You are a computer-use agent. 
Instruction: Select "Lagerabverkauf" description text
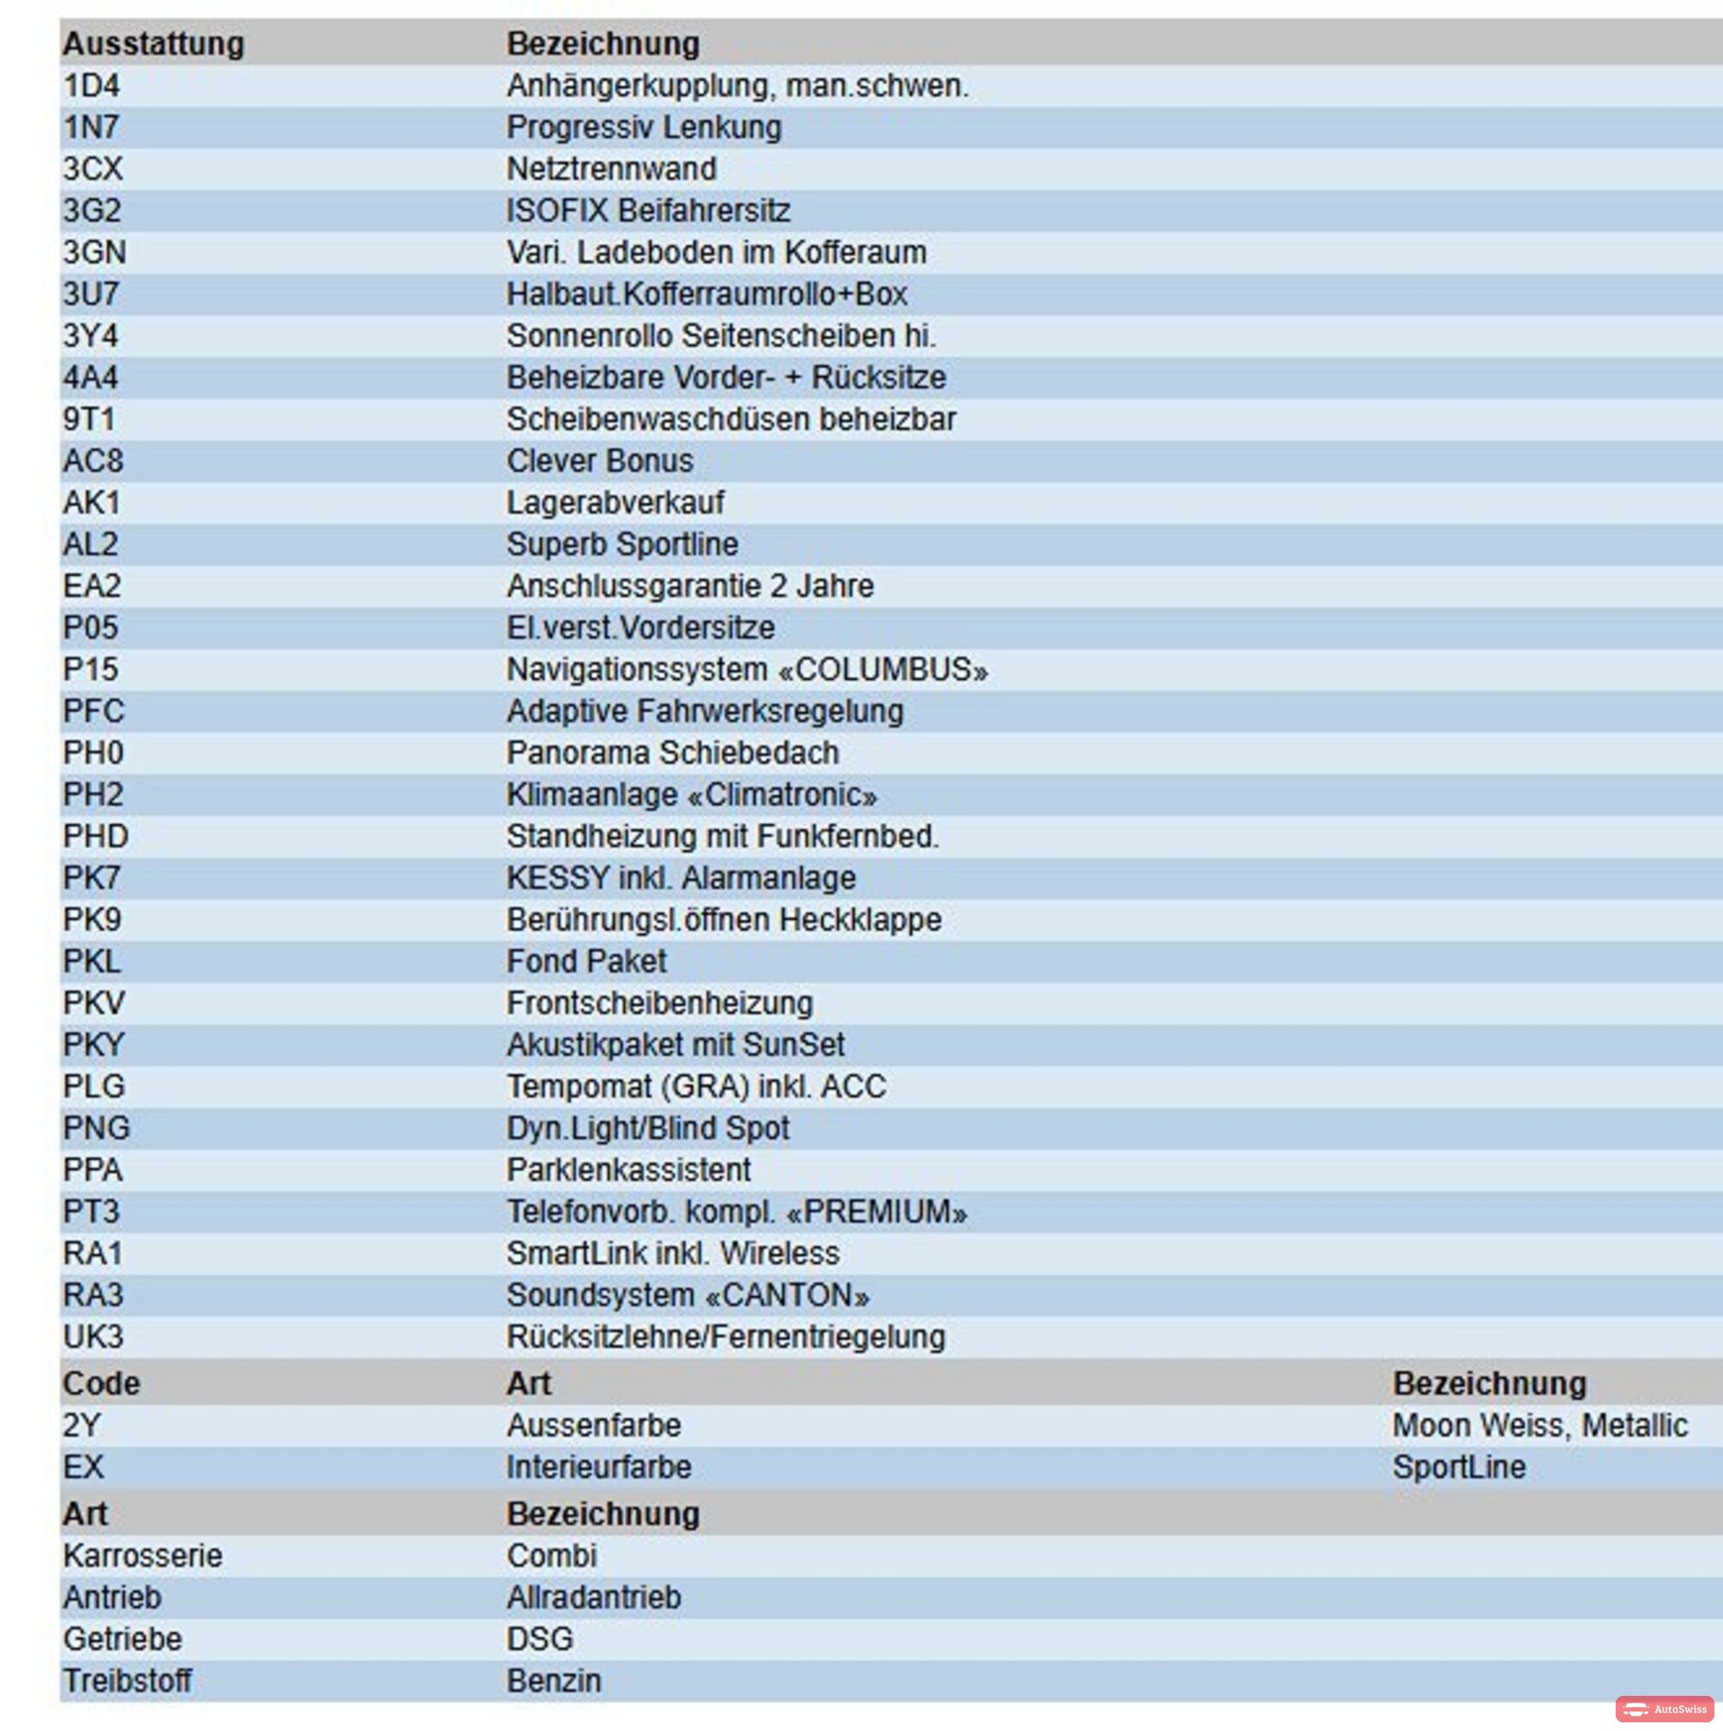(x=615, y=502)
